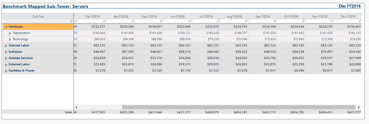Expand the External Labor row

coord(6,64)
